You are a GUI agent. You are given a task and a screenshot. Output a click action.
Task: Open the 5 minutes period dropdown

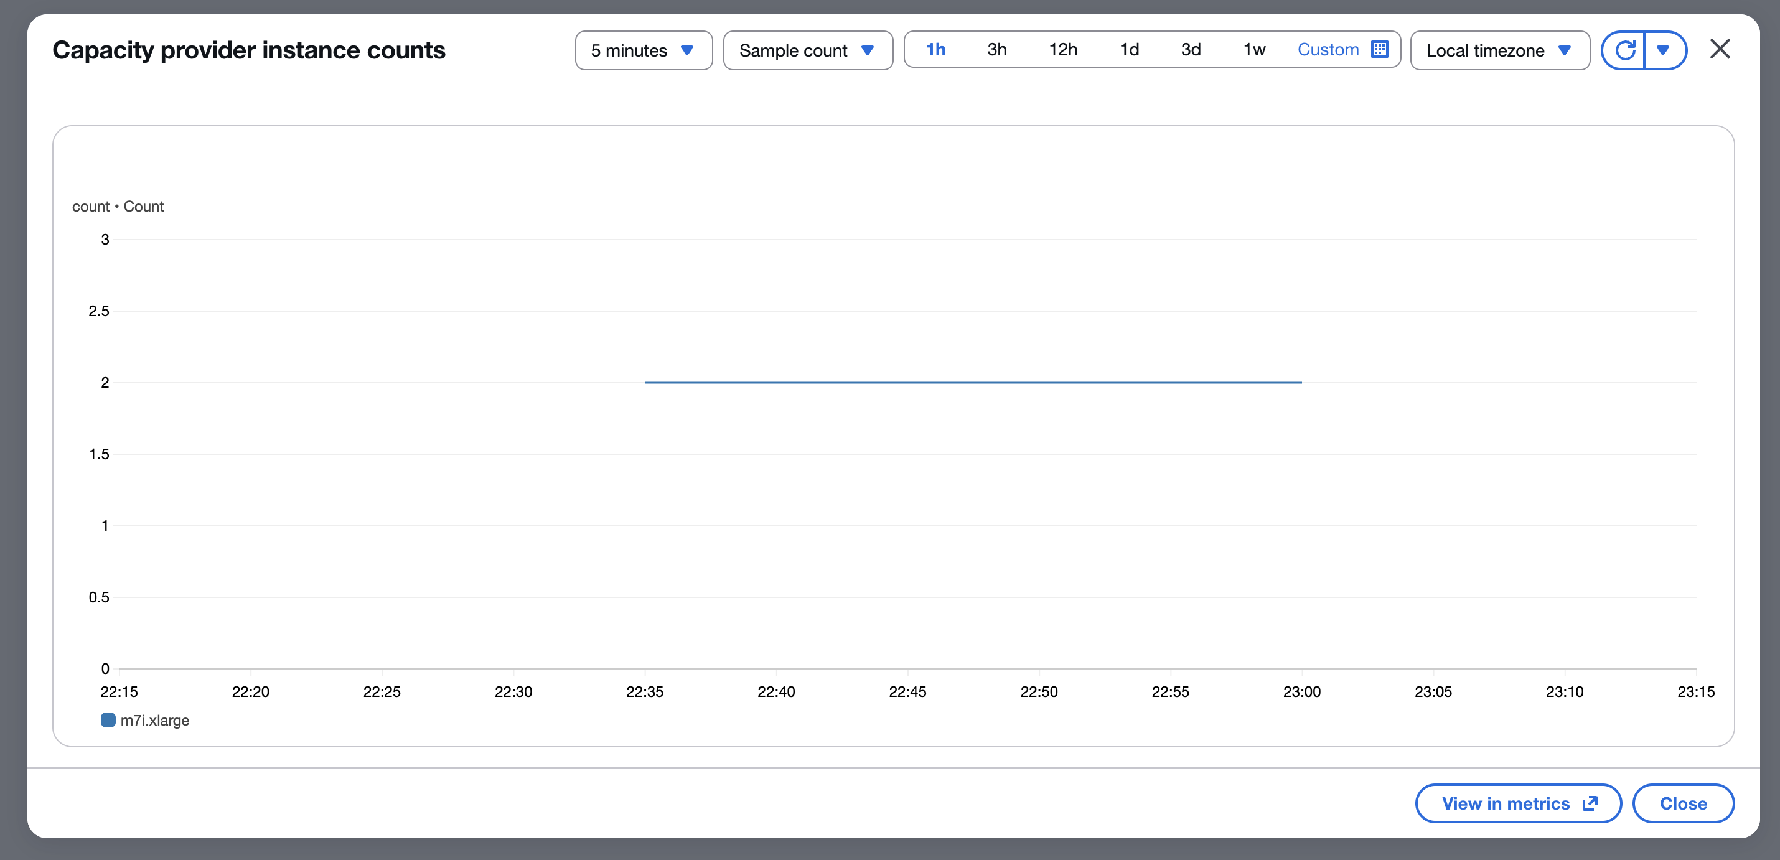pyautogui.click(x=643, y=50)
